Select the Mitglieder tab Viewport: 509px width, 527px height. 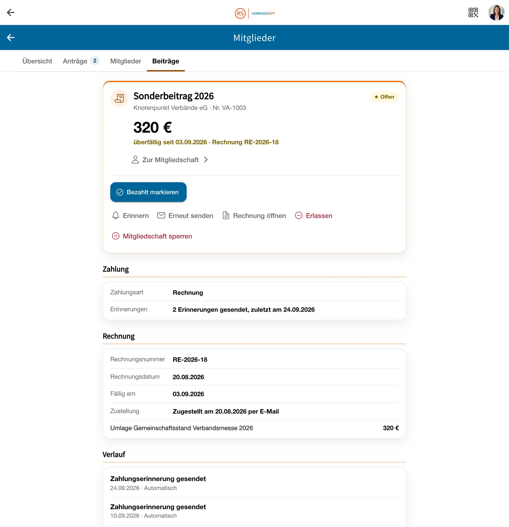(126, 61)
